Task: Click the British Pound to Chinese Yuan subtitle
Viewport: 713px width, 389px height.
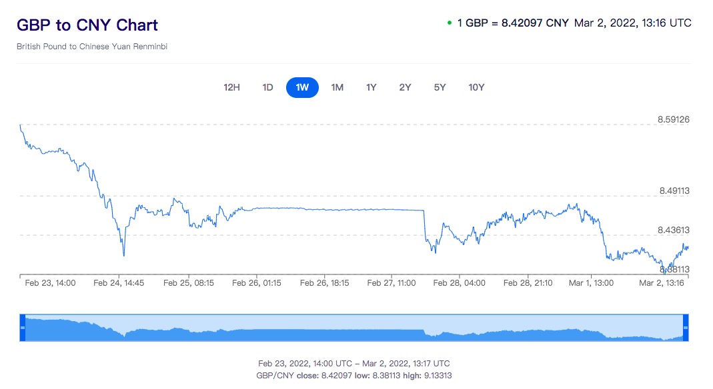Action: point(92,47)
